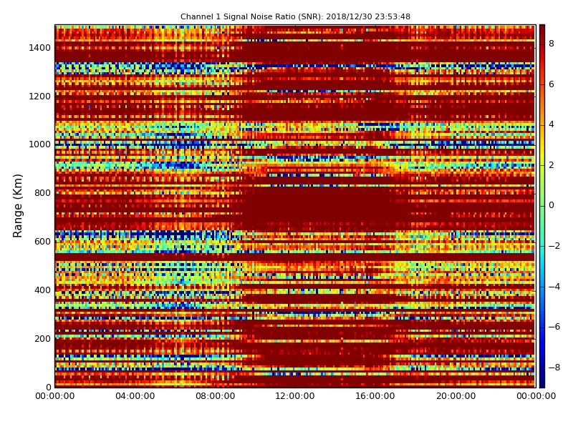Click the colorbar label 8
573x429 pixels.
(x=552, y=44)
